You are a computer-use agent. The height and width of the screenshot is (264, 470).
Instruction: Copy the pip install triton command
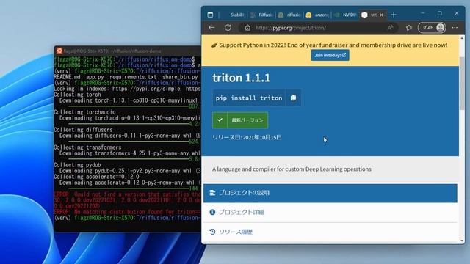(293, 98)
